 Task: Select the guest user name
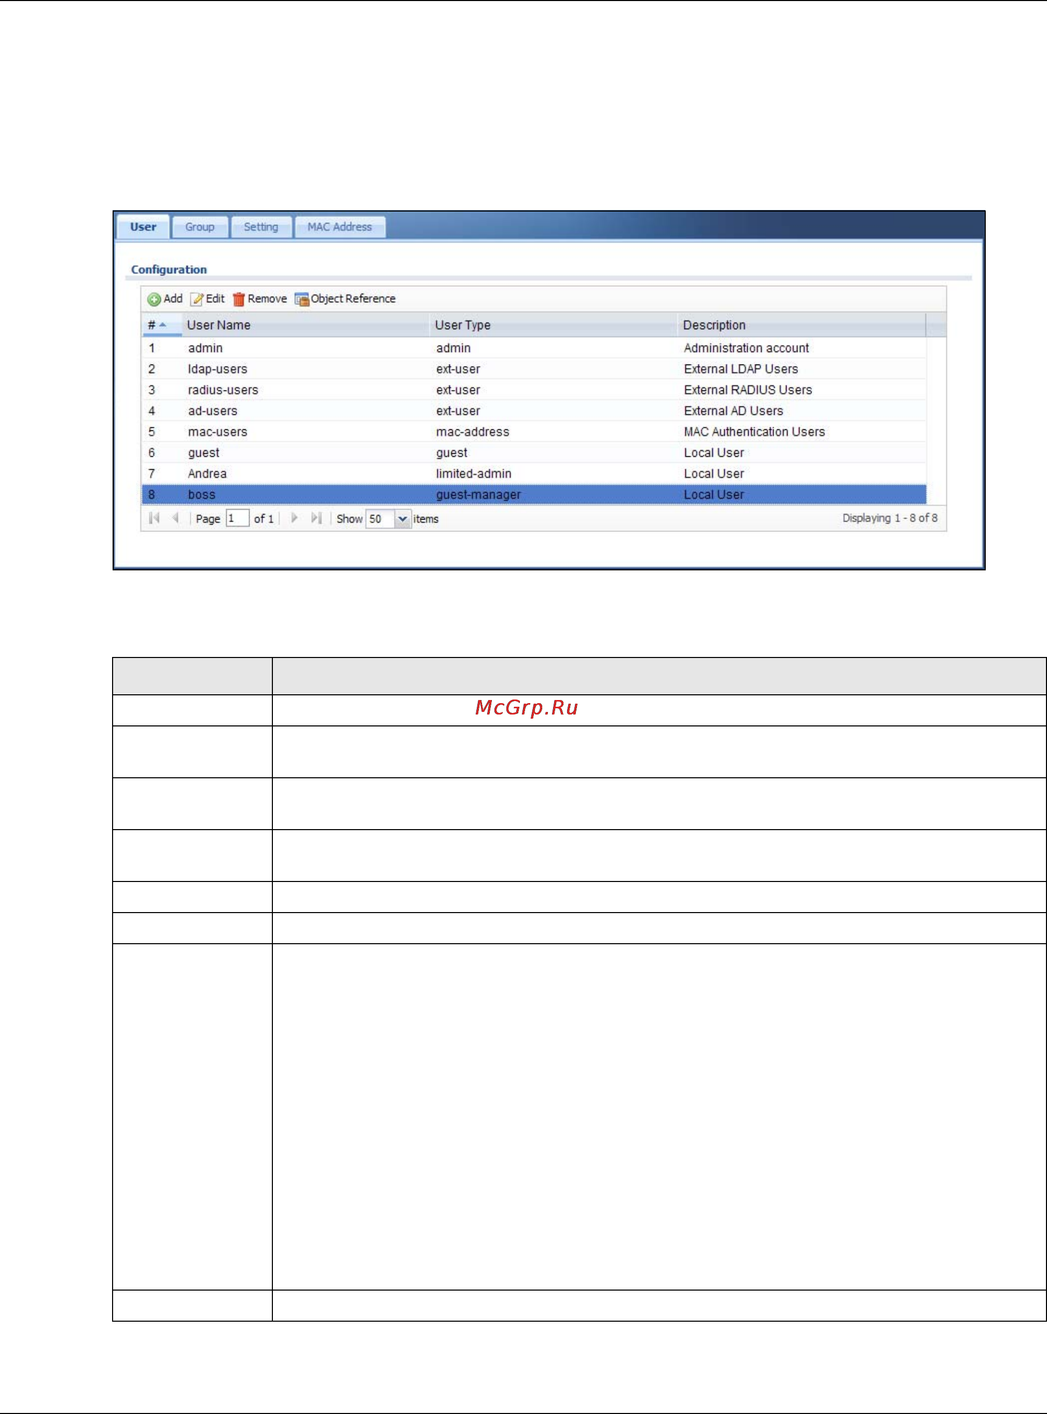click(x=203, y=453)
